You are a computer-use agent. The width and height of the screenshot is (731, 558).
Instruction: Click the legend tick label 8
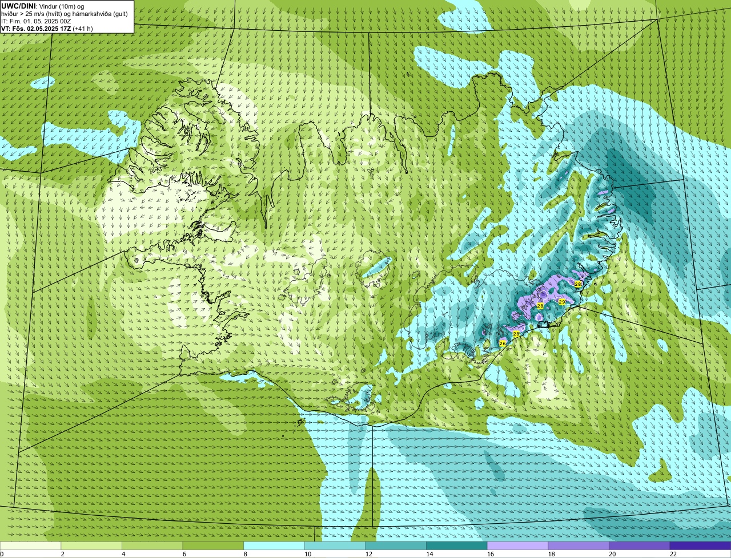click(246, 554)
